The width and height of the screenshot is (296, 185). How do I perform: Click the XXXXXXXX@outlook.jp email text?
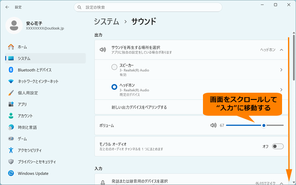tap(45, 28)
